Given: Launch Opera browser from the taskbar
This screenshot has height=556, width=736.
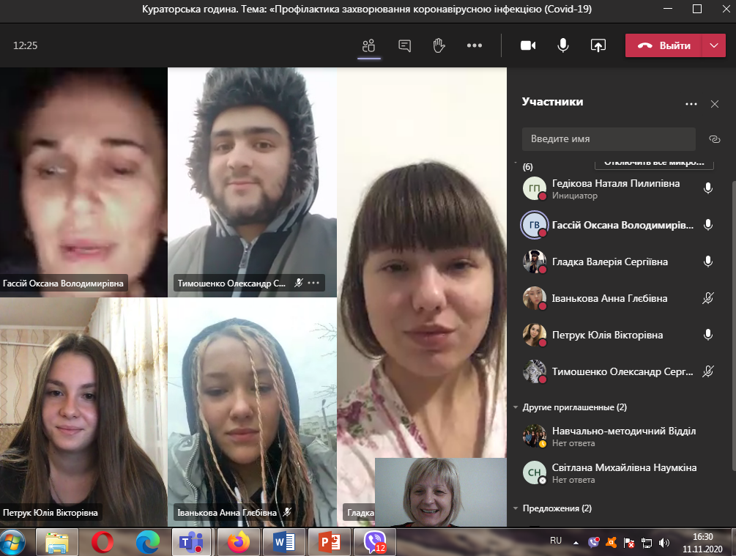Looking at the screenshot, I should tap(103, 542).
